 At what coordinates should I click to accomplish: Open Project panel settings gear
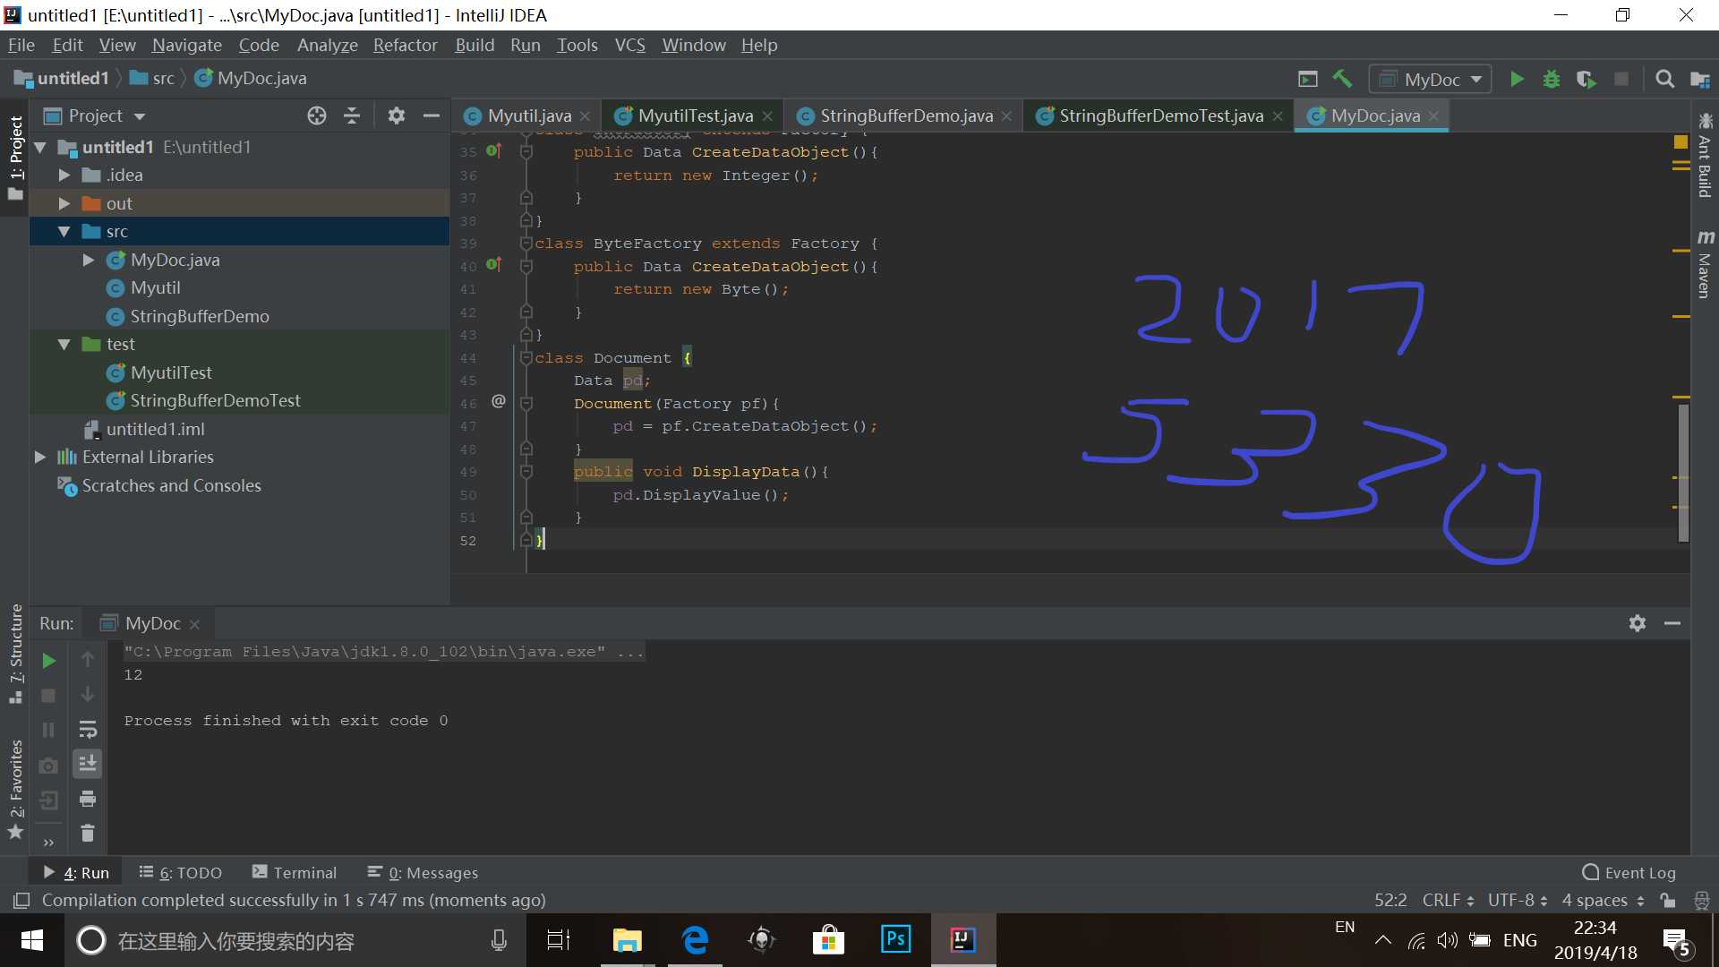click(x=396, y=116)
